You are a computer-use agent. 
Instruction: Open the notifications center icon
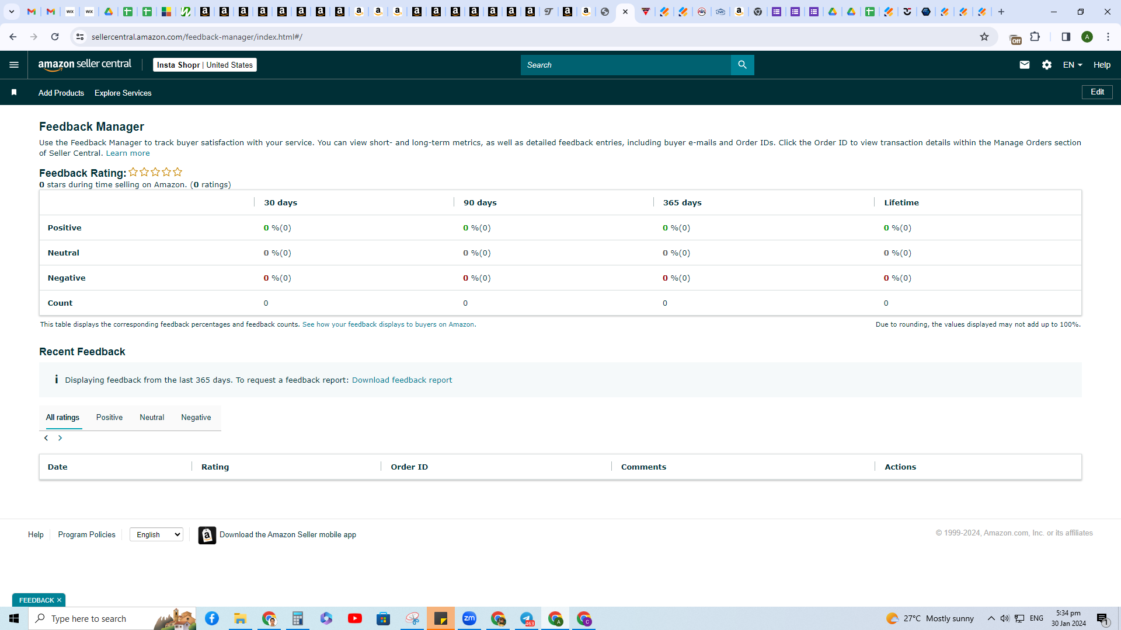click(1102, 618)
